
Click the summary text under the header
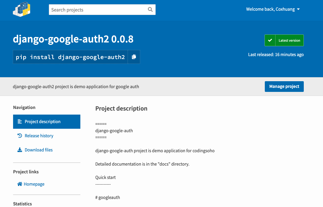click(76, 87)
